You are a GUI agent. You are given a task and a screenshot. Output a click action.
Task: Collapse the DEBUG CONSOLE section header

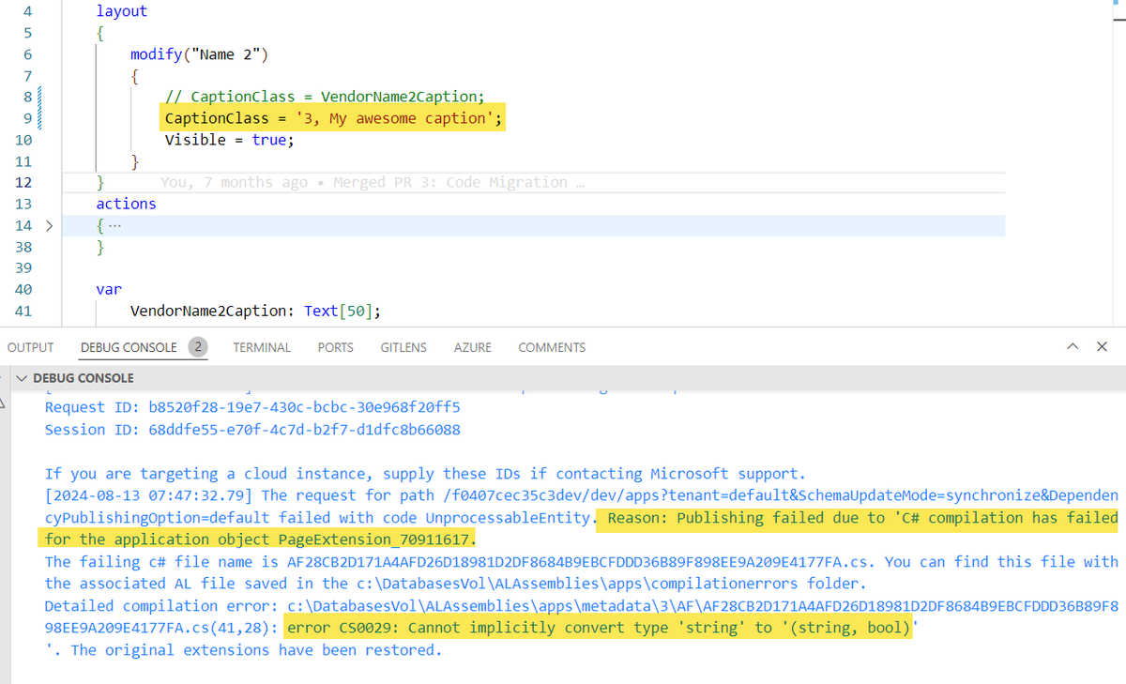(22, 378)
